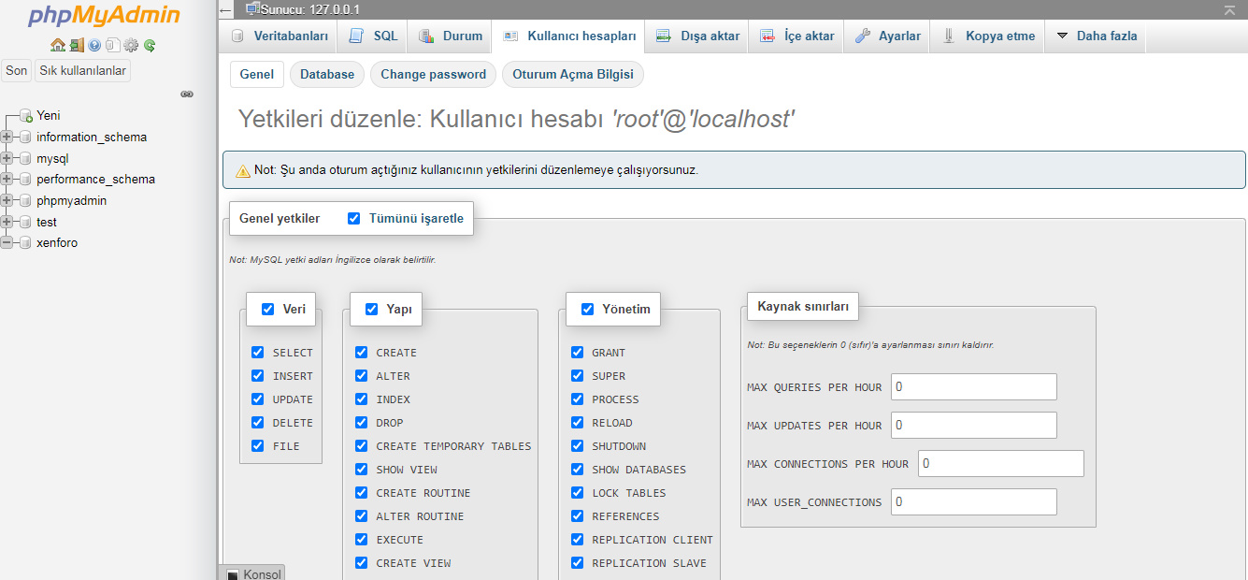Open the Kullanıcı hesapları tab
The image size is (1248, 580).
[x=569, y=36]
